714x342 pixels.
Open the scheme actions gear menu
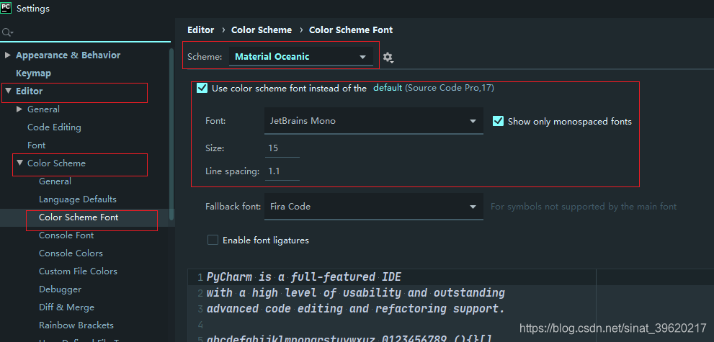pos(388,58)
